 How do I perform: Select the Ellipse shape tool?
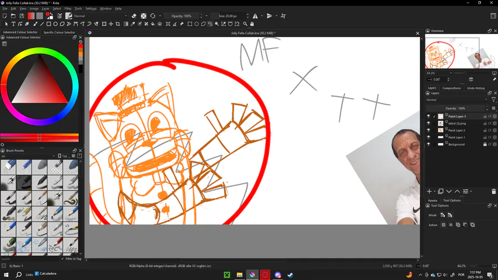(x=55, y=24)
